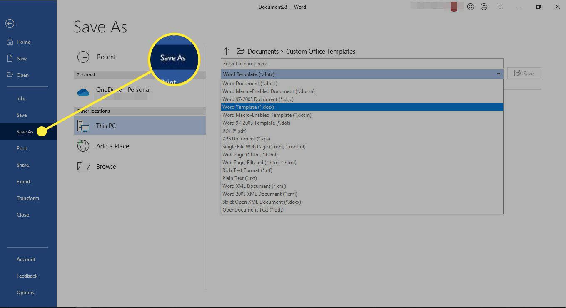Open the Account page

(x=28, y=259)
